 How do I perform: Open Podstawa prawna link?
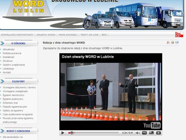(12, 53)
